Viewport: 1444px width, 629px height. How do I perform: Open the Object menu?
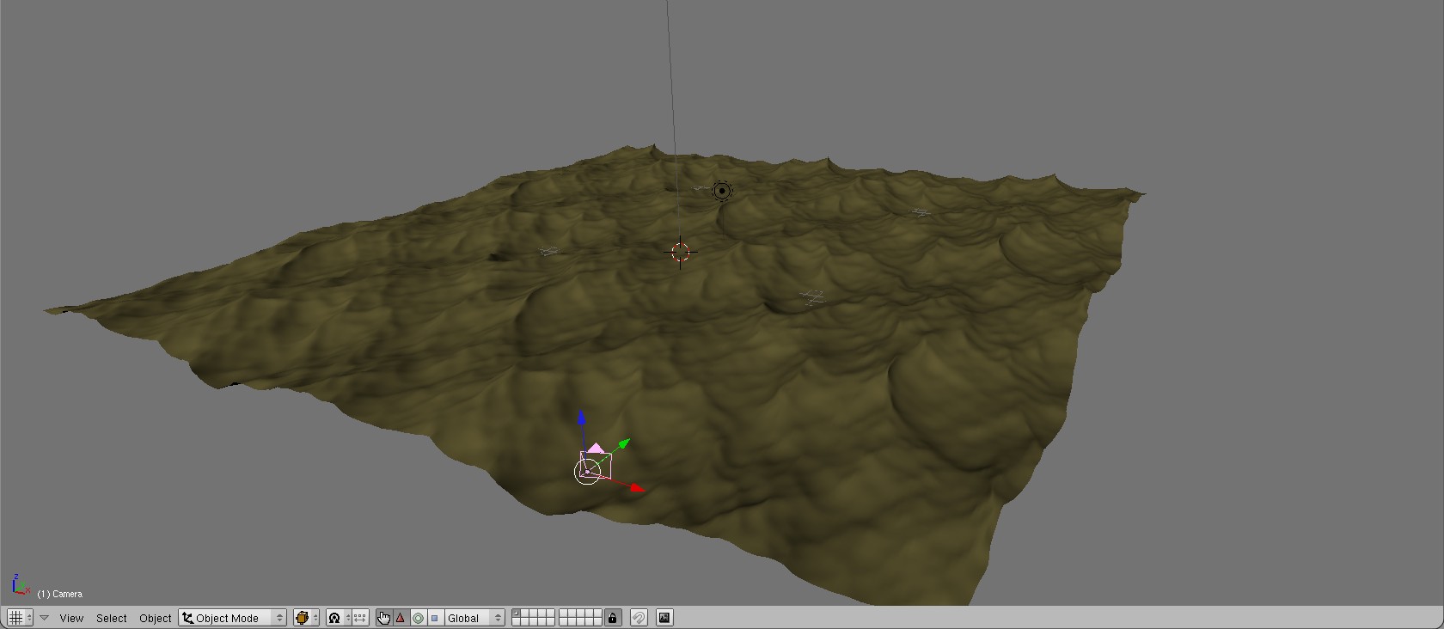155,618
